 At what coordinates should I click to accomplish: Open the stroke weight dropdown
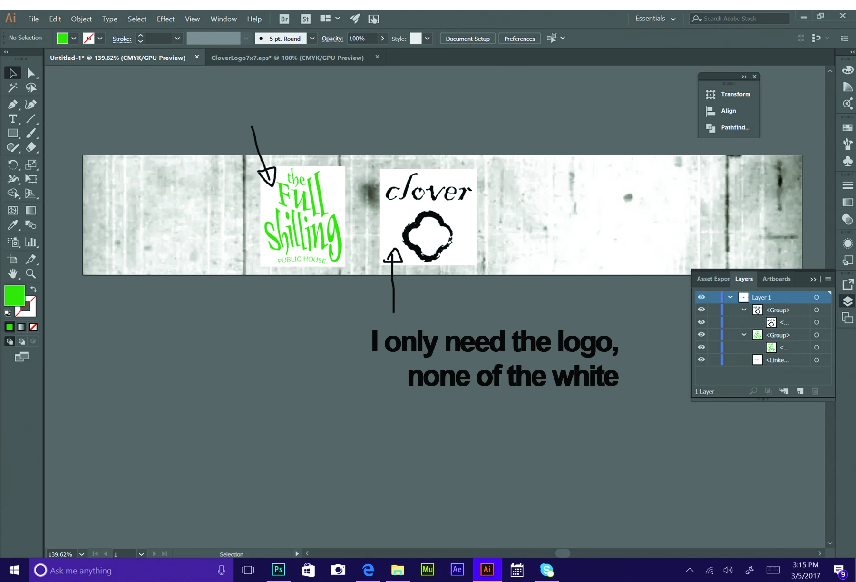tap(177, 39)
